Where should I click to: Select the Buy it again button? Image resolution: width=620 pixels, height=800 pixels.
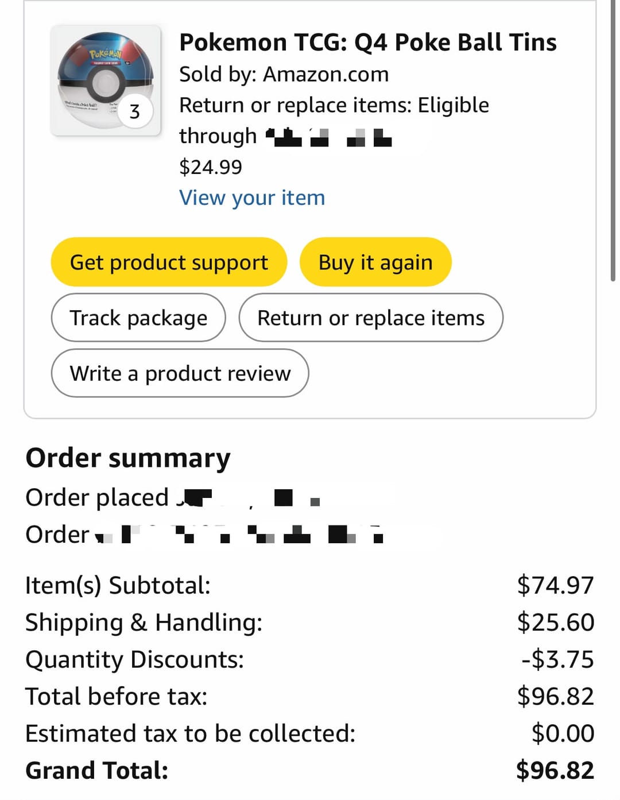coord(375,262)
